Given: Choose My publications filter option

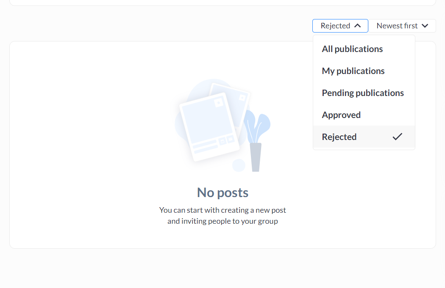Looking at the screenshot, I should [353, 71].
